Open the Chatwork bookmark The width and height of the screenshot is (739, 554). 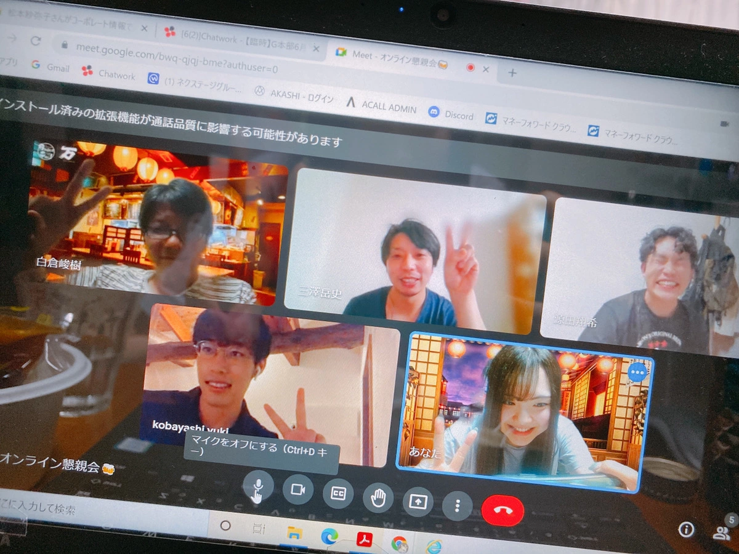click(x=108, y=74)
